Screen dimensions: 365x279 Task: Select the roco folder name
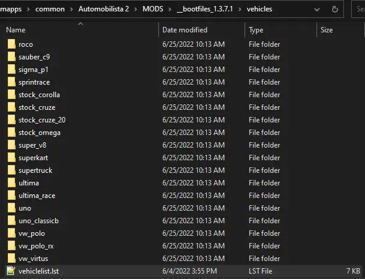(x=26, y=44)
